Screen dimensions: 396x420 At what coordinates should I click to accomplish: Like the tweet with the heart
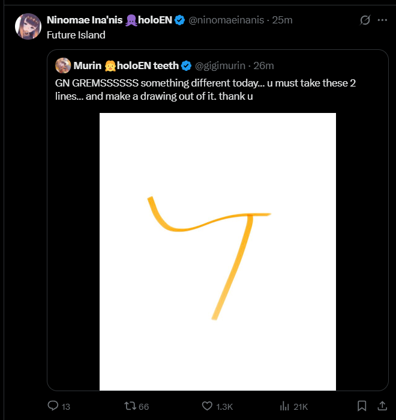point(208,407)
